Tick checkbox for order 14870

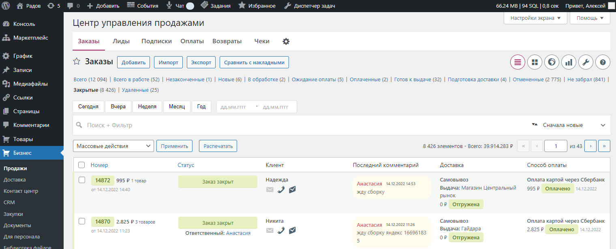click(x=81, y=221)
